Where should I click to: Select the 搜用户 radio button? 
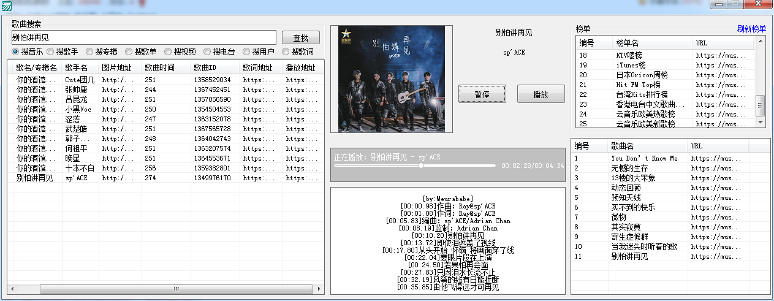pyautogui.click(x=258, y=51)
